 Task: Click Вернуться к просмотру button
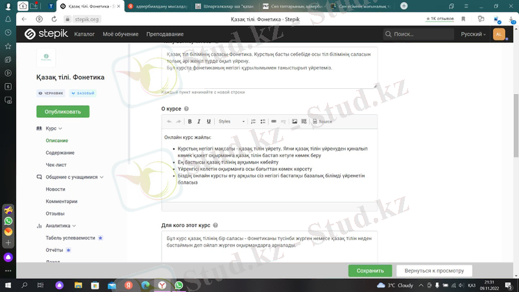434,271
